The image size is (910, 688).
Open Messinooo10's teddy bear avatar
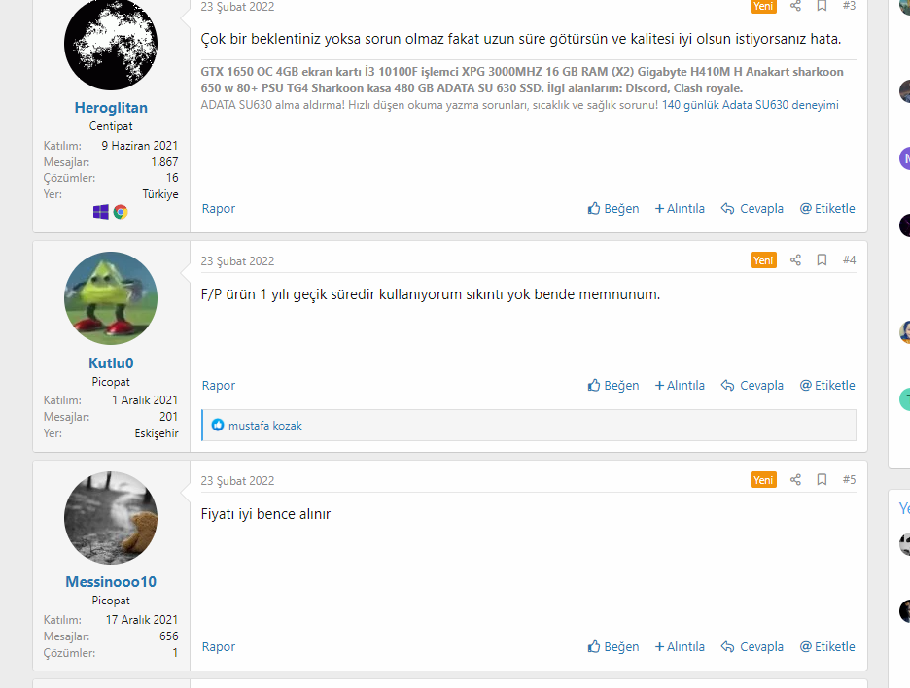[x=111, y=518]
